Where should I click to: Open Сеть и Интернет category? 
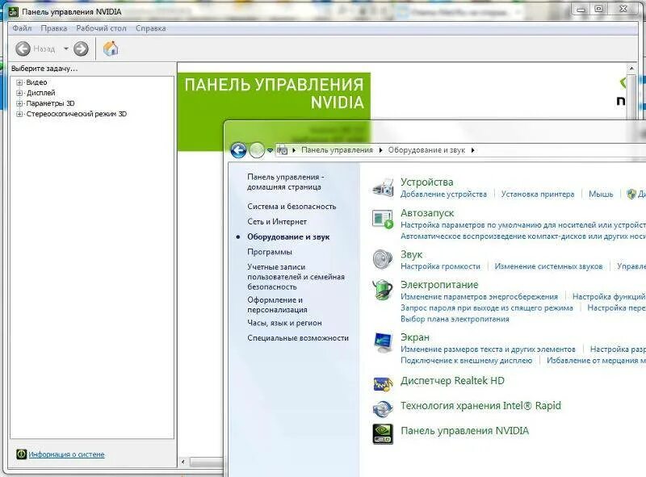tap(277, 222)
